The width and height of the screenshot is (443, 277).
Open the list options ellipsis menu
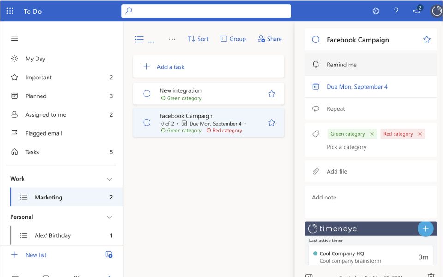(172, 39)
